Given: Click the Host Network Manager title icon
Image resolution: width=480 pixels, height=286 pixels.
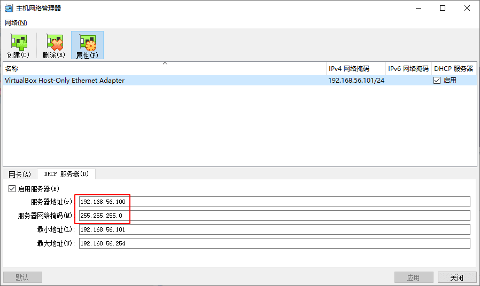Looking at the screenshot, I should [x=9, y=8].
